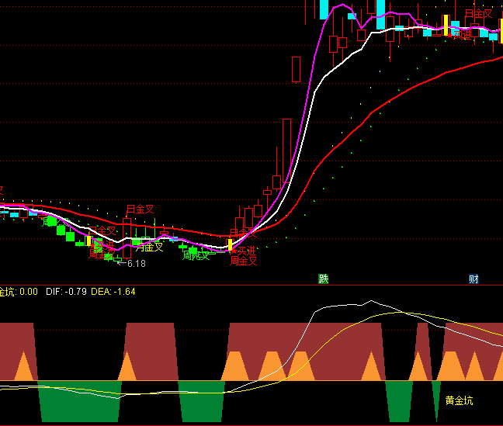Click the yellow 黄金坑 label in indicator panel
The image size is (503, 426).
tap(459, 401)
